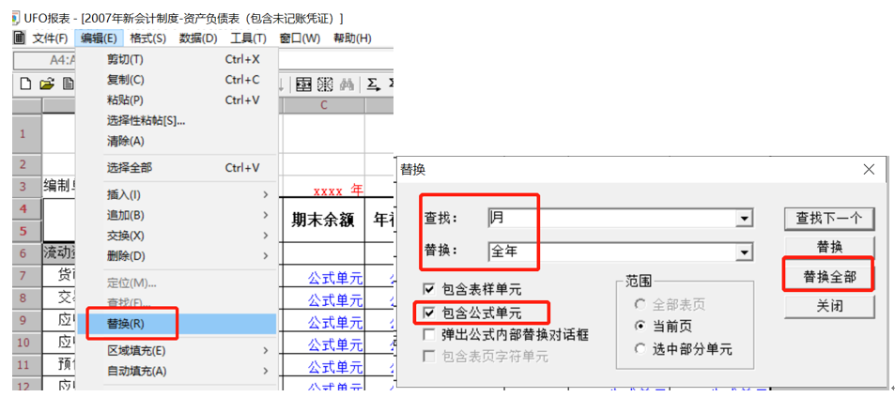The height and width of the screenshot is (397, 895).
Task: Toggle the 包含表样单元 checkbox
Action: [429, 289]
